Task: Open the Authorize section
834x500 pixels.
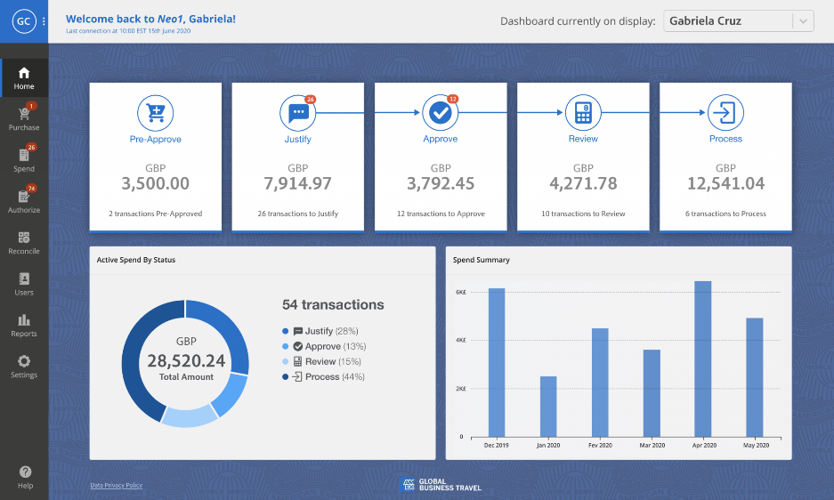Action: (24, 200)
